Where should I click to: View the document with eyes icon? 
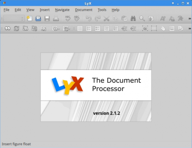coord(7,29)
